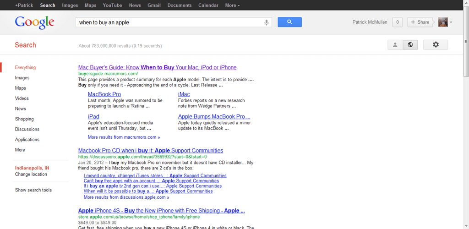Open Apple Bumps MacBook Pro sitelink

tap(214, 117)
